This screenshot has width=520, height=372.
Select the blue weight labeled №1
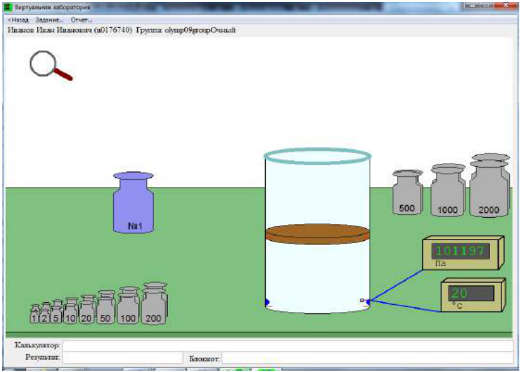133,202
